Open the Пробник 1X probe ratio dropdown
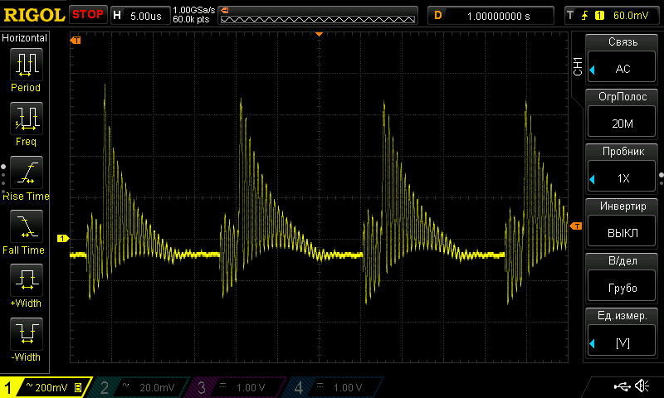The image size is (664, 398). tap(622, 169)
